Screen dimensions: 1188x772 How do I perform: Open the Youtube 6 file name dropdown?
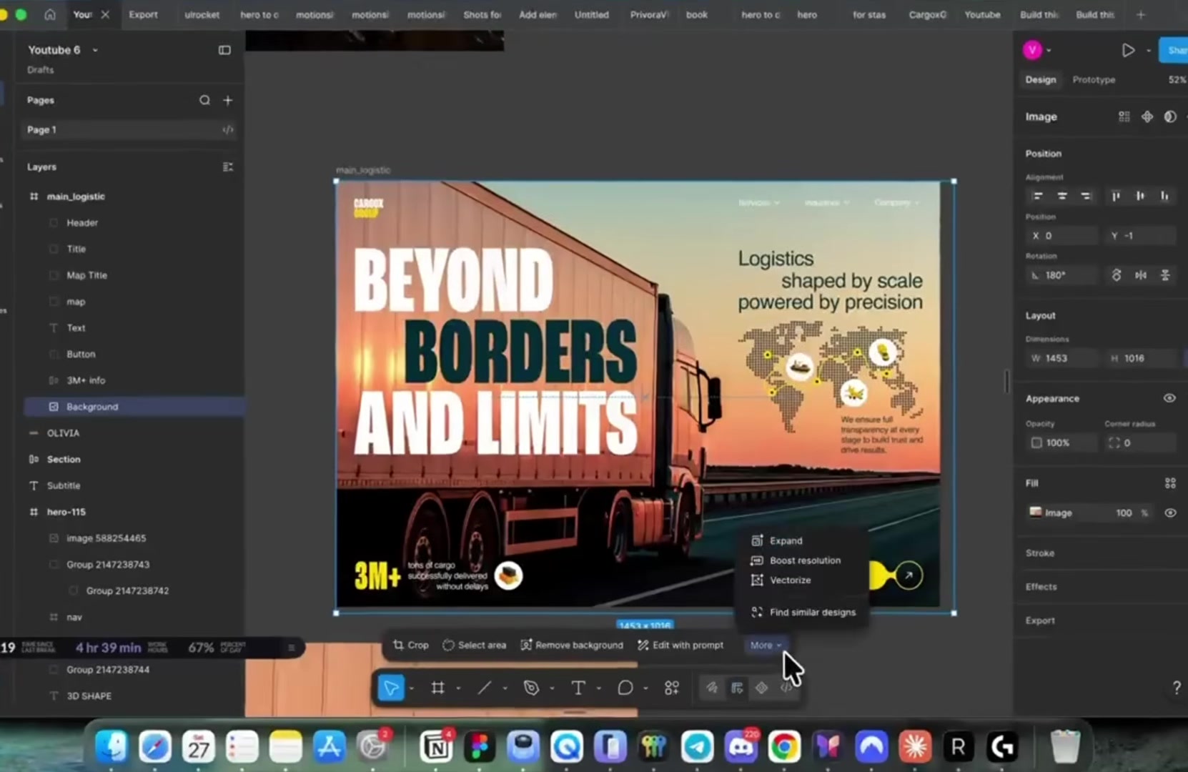point(95,50)
